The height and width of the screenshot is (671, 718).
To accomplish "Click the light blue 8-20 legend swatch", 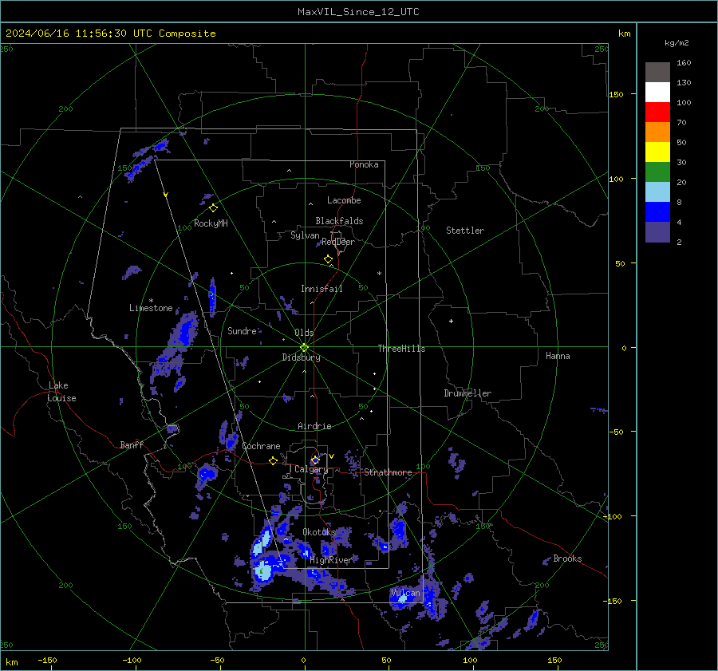I will tap(657, 192).
